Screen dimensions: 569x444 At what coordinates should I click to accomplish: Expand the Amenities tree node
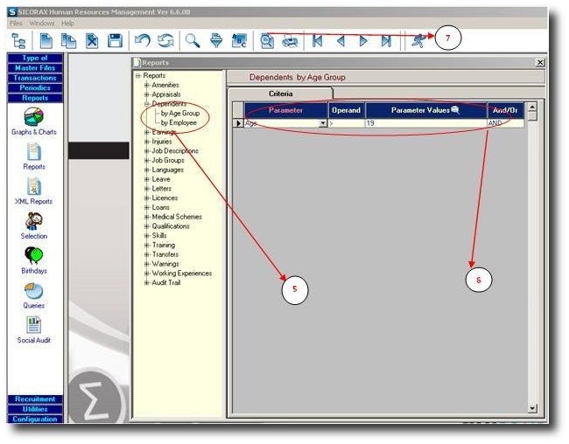coord(147,85)
